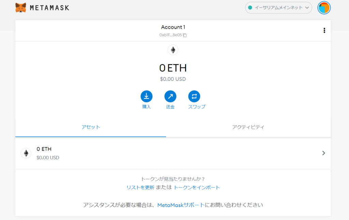Click the $0.00 USD value in the asset row
Viewport: 349px width, 220px height.
(48, 158)
